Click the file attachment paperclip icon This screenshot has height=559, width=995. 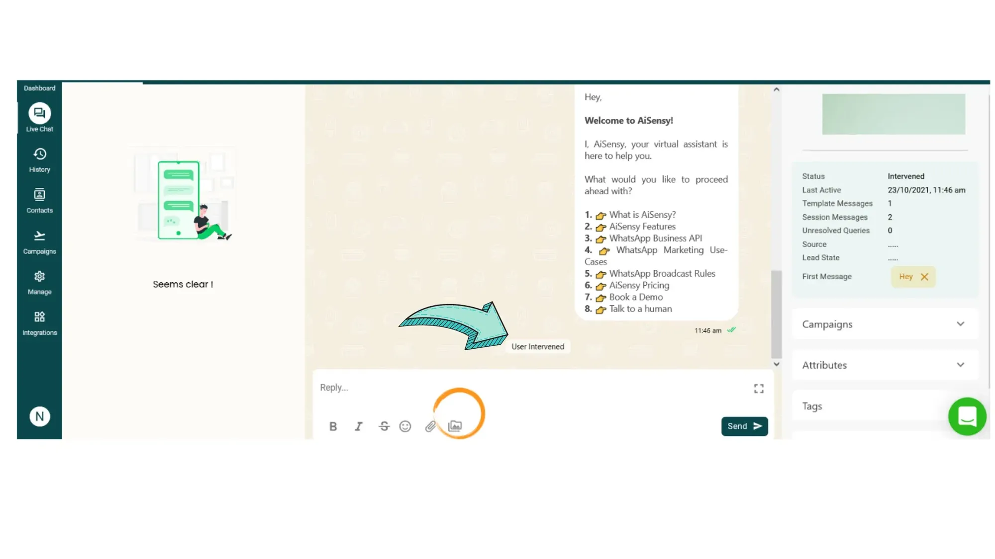pos(430,426)
